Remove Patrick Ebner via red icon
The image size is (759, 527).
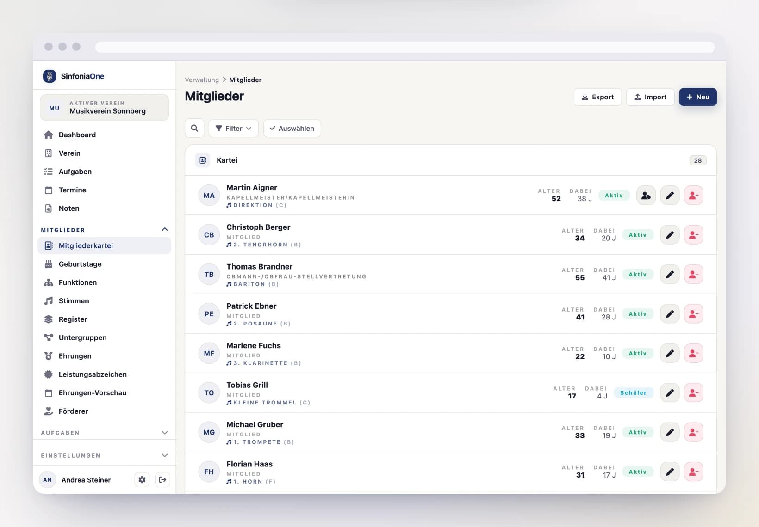693,314
